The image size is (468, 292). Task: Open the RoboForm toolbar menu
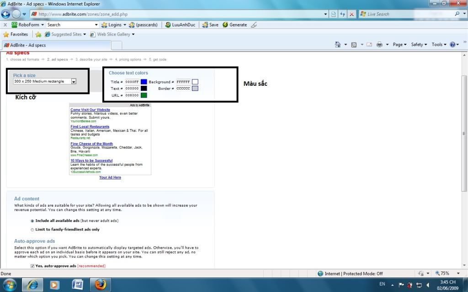[28, 25]
